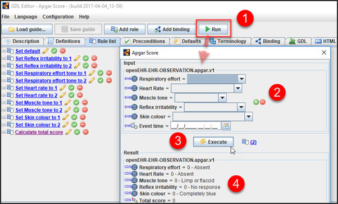
Task: Edit Set Respiratory effort tone to 1
Action: [x=92, y=73]
